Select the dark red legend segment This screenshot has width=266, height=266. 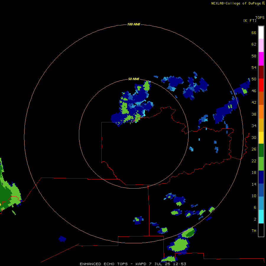[261, 72]
